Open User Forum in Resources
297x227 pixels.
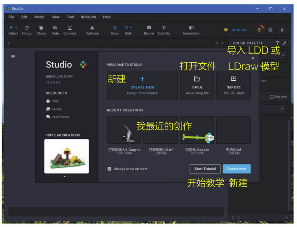tap(58, 117)
